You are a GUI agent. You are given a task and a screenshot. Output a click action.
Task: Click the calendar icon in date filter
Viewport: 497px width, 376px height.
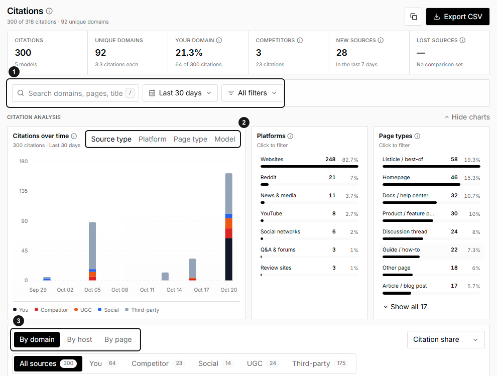click(x=152, y=93)
